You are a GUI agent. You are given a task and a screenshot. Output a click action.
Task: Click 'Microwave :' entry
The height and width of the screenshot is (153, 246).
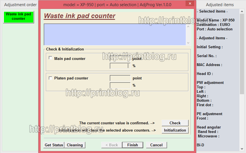click(x=208, y=136)
